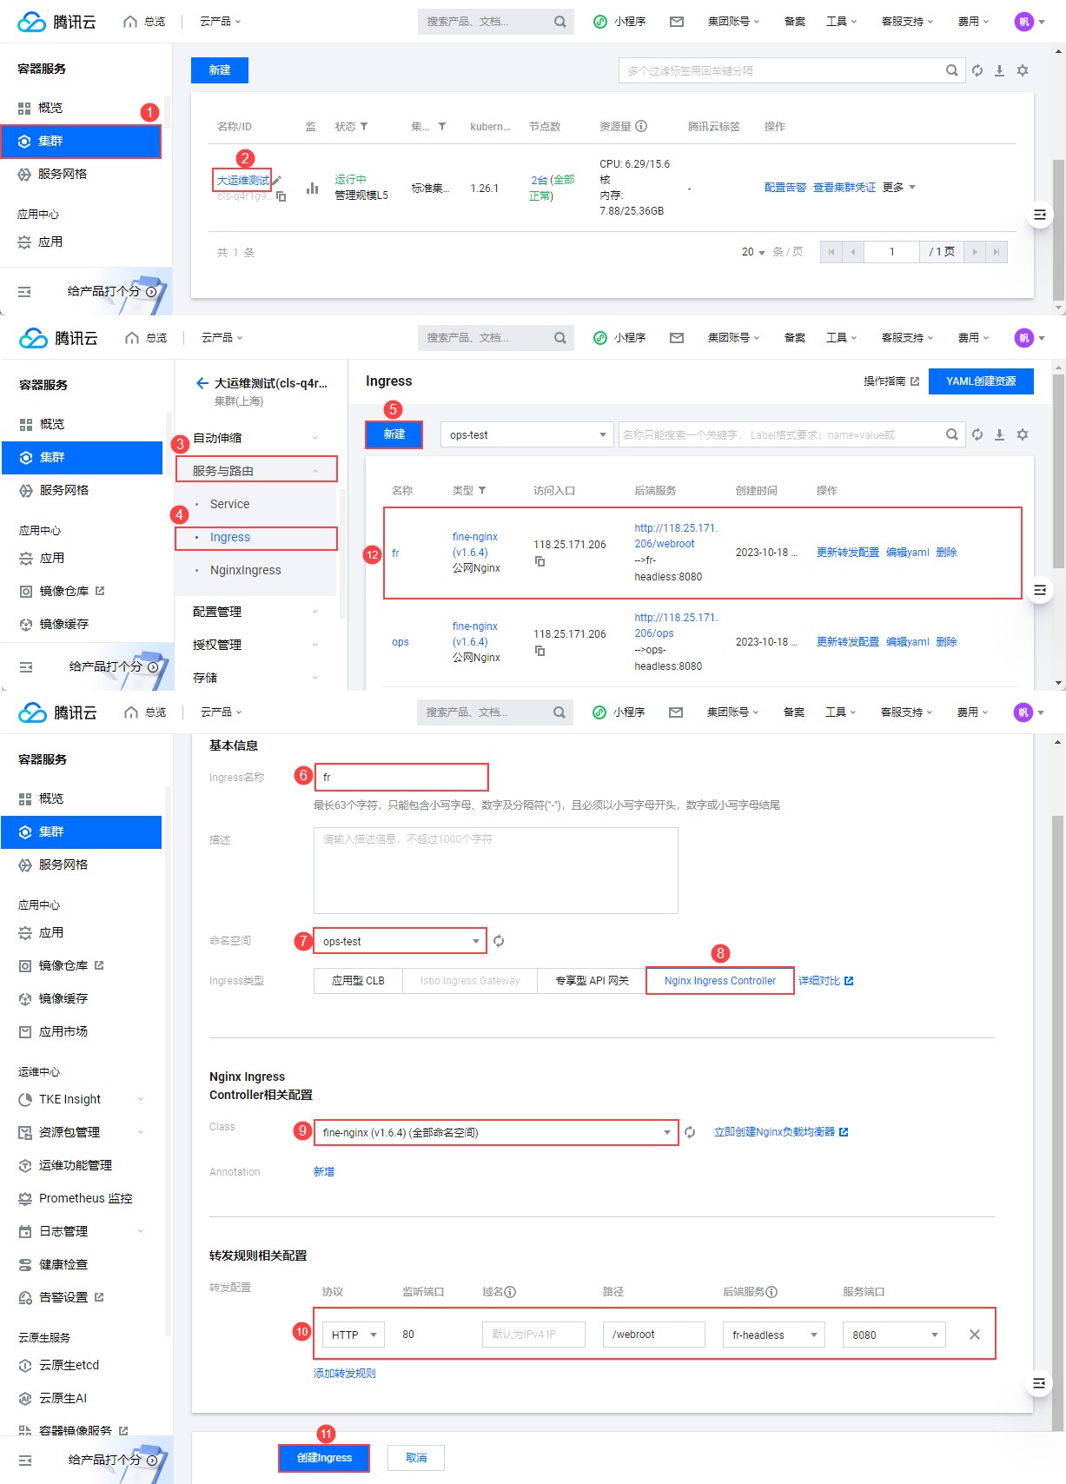1066x1484 pixels.
Task: Click settings gear beside cluster filter box
Action: [x=1023, y=70]
